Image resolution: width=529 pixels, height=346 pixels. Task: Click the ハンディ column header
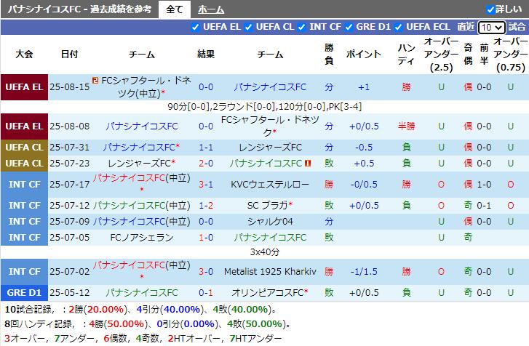406,54
